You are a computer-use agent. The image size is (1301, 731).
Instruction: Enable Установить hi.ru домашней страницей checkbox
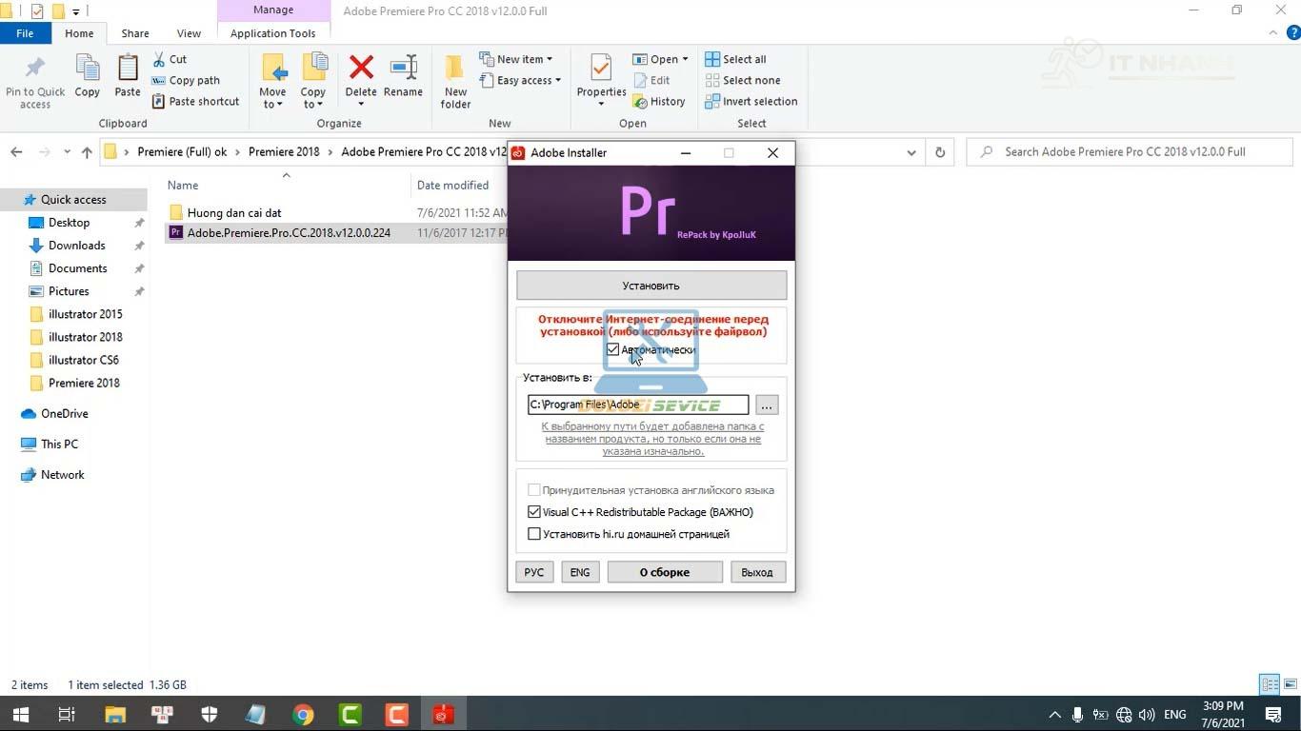coord(534,534)
